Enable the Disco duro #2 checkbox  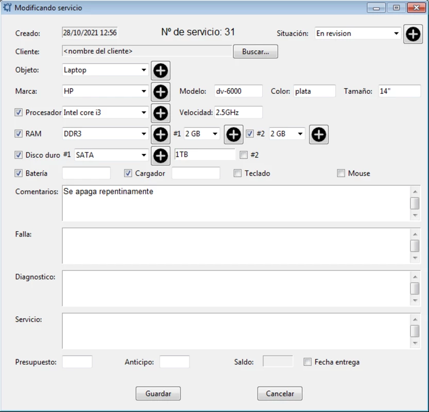[244, 155]
